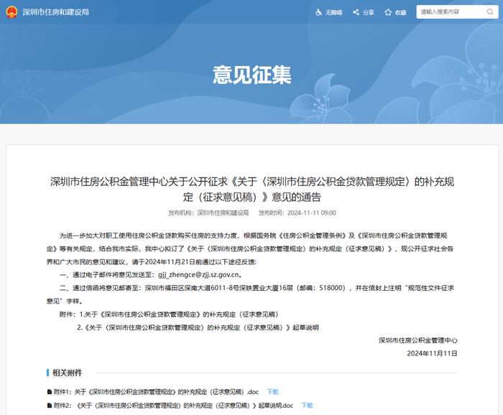Click the national emblem logo icon
The height and width of the screenshot is (415, 503).
coord(11,12)
